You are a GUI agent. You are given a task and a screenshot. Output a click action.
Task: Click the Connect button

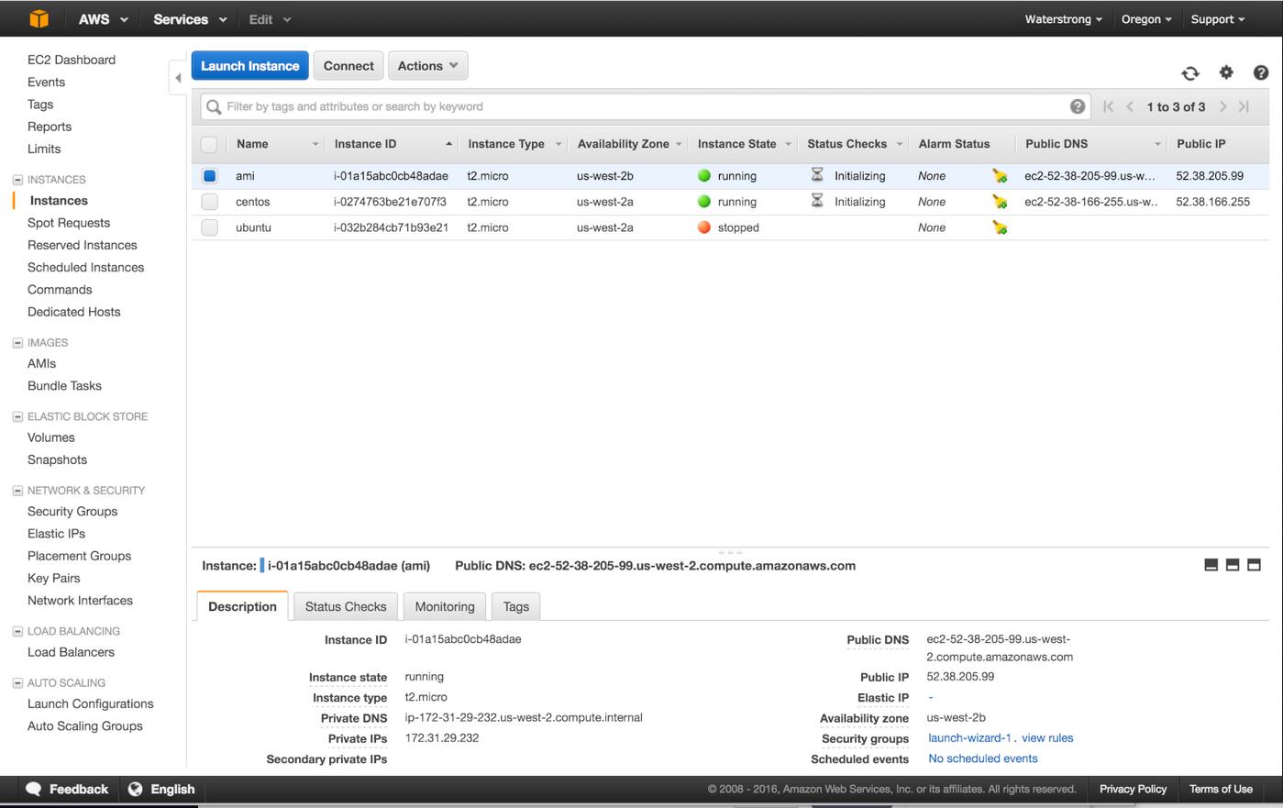348,66
